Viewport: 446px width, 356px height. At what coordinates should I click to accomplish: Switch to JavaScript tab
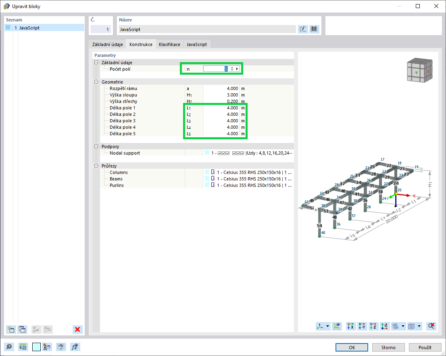click(197, 44)
